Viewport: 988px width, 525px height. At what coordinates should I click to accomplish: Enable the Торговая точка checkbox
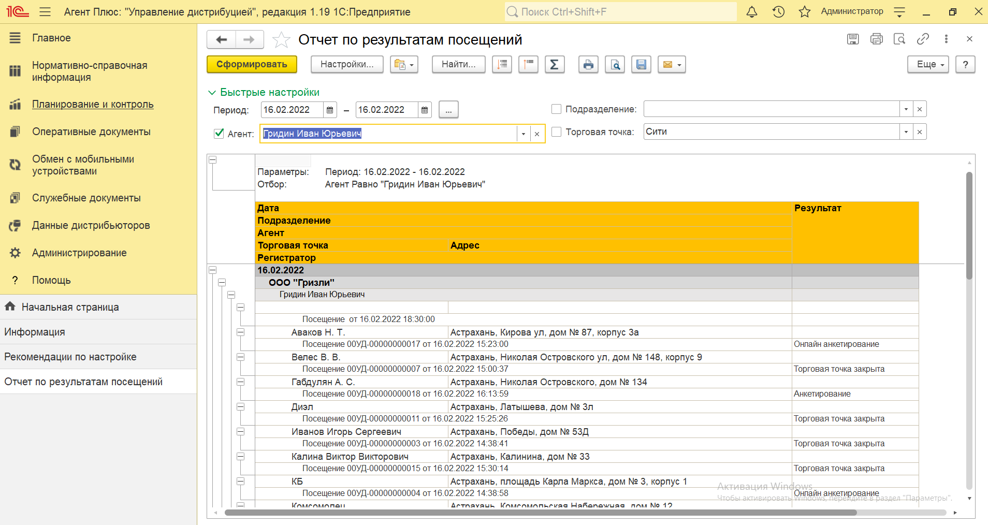(x=557, y=132)
